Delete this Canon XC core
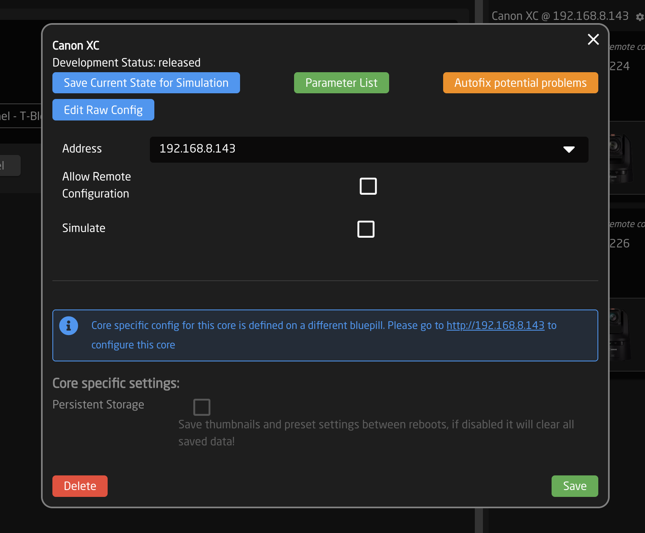 (x=80, y=486)
